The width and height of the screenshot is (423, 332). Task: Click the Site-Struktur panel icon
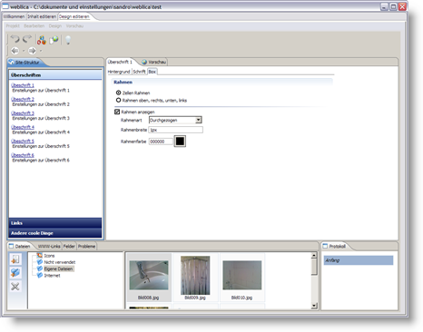(x=12, y=63)
